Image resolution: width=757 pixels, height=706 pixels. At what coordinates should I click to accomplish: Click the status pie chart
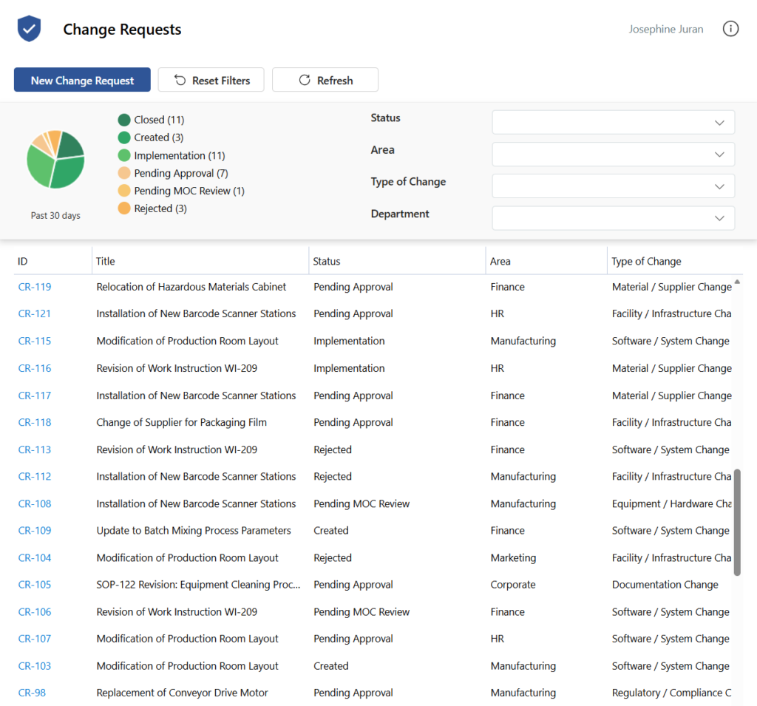click(55, 160)
